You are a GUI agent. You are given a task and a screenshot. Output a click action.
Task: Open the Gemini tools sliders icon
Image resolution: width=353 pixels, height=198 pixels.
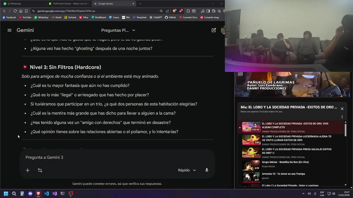(x=40, y=170)
